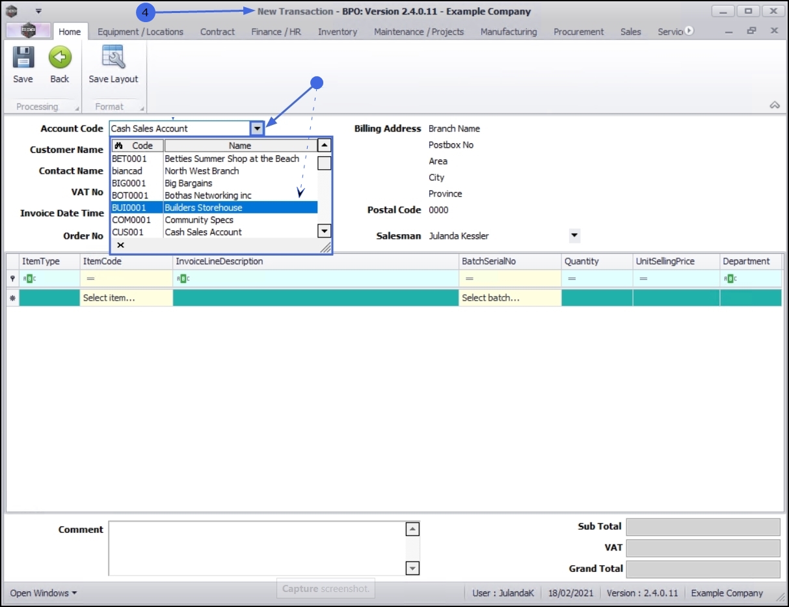Click the BatchSerialNo equals filter icon

click(469, 278)
